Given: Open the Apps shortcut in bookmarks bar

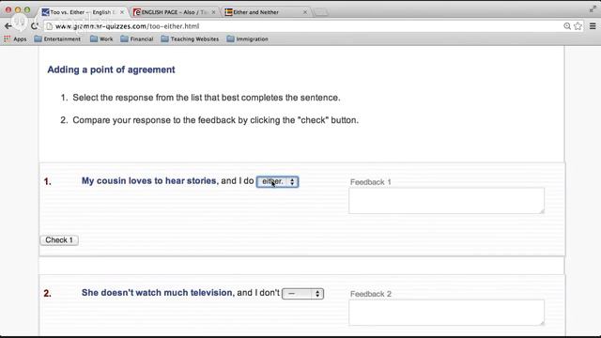Looking at the screenshot, I should [x=15, y=38].
